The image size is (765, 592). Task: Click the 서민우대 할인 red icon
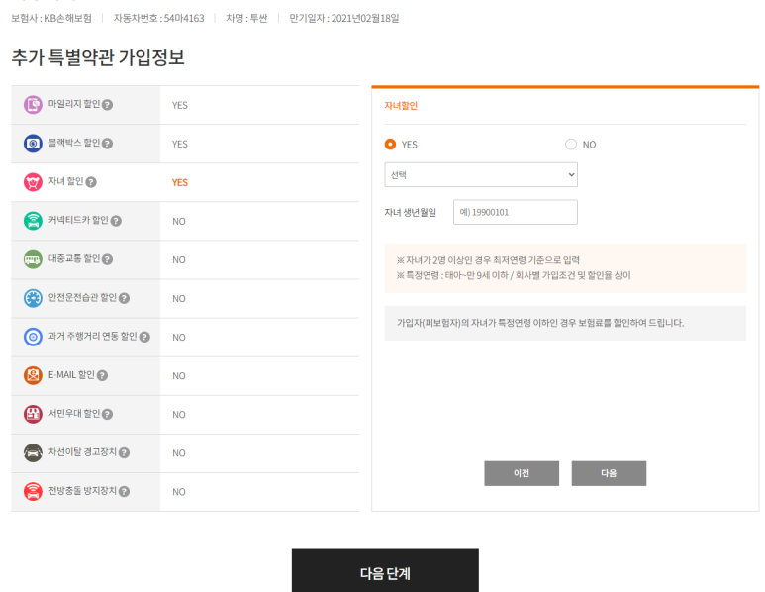point(33,414)
